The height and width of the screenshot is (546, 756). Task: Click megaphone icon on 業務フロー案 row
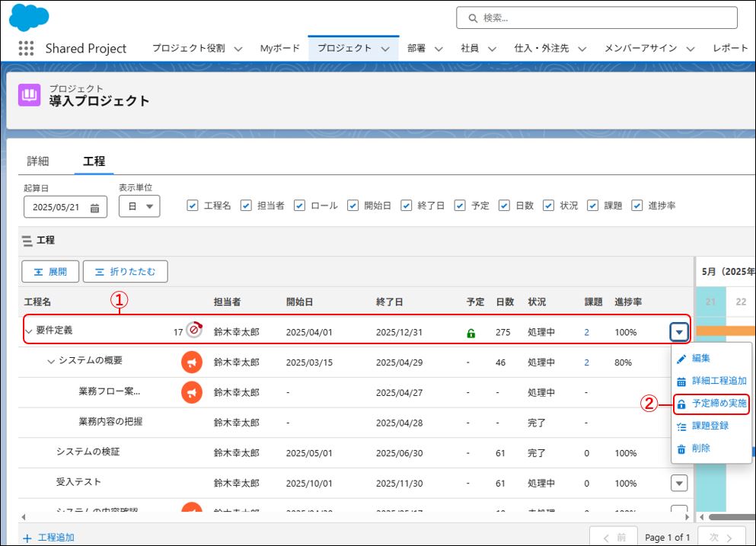pyautogui.click(x=192, y=392)
